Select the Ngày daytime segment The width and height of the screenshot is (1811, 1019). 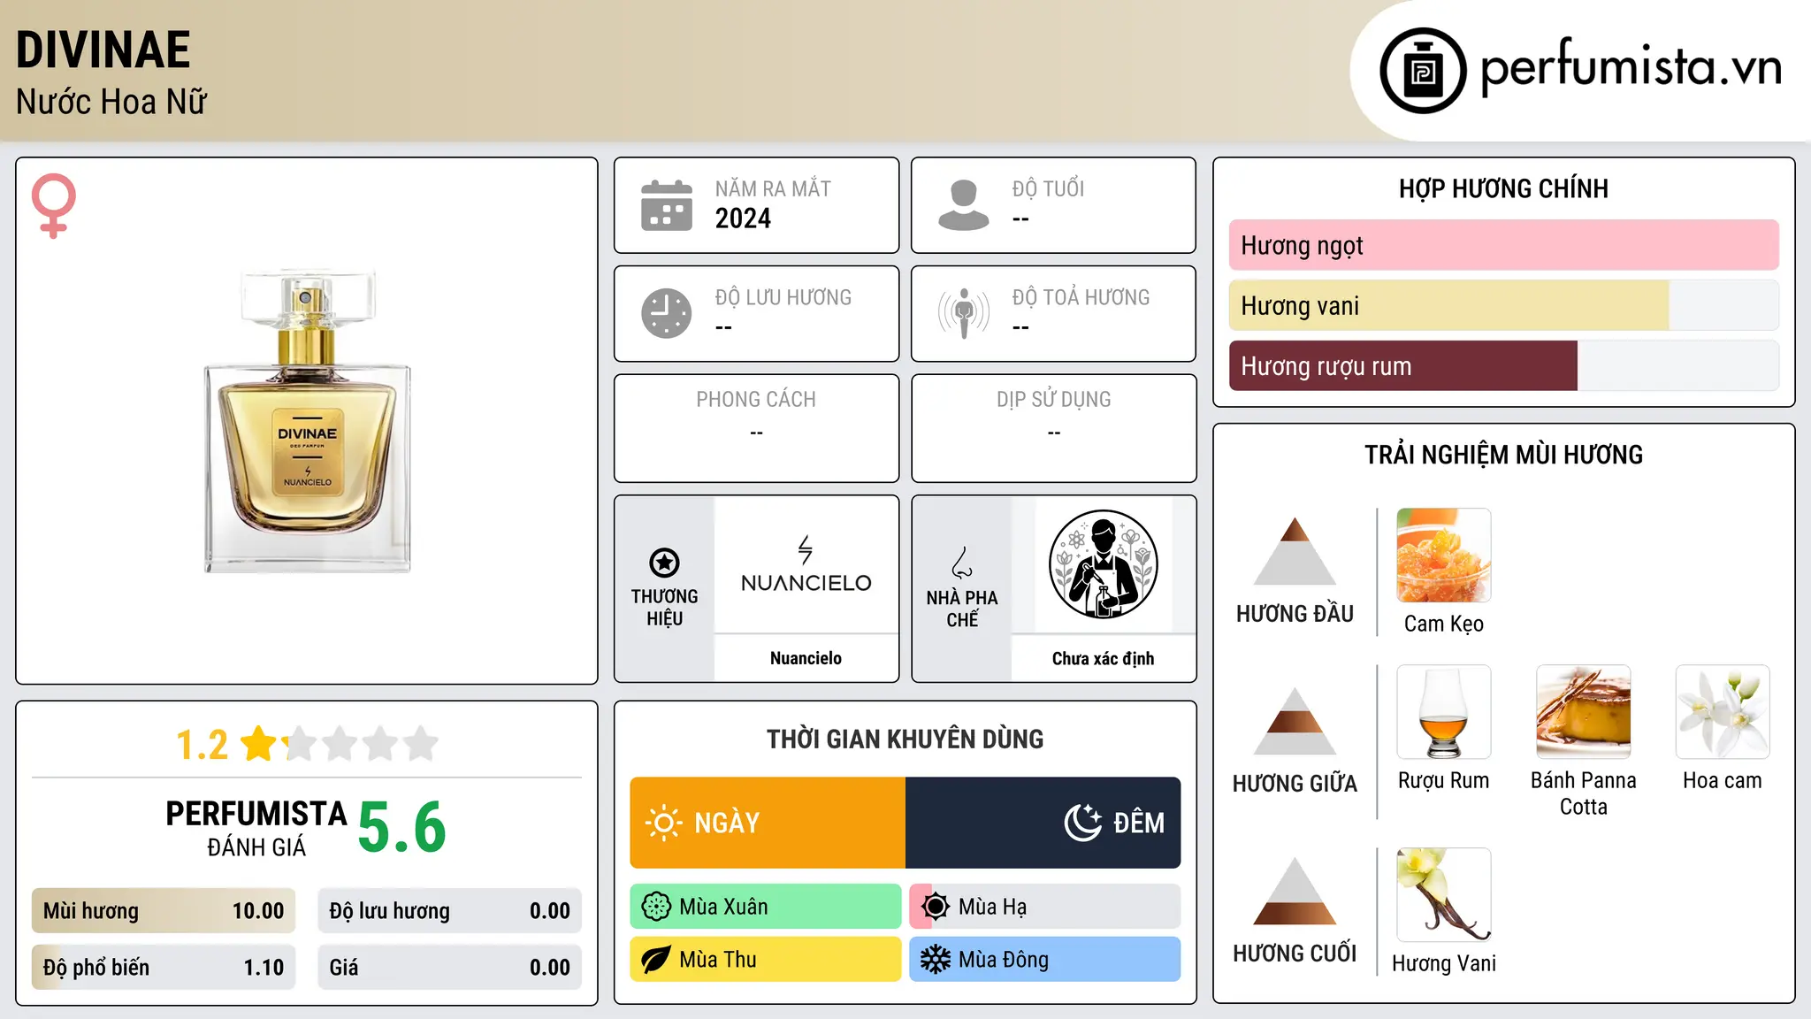click(x=768, y=823)
